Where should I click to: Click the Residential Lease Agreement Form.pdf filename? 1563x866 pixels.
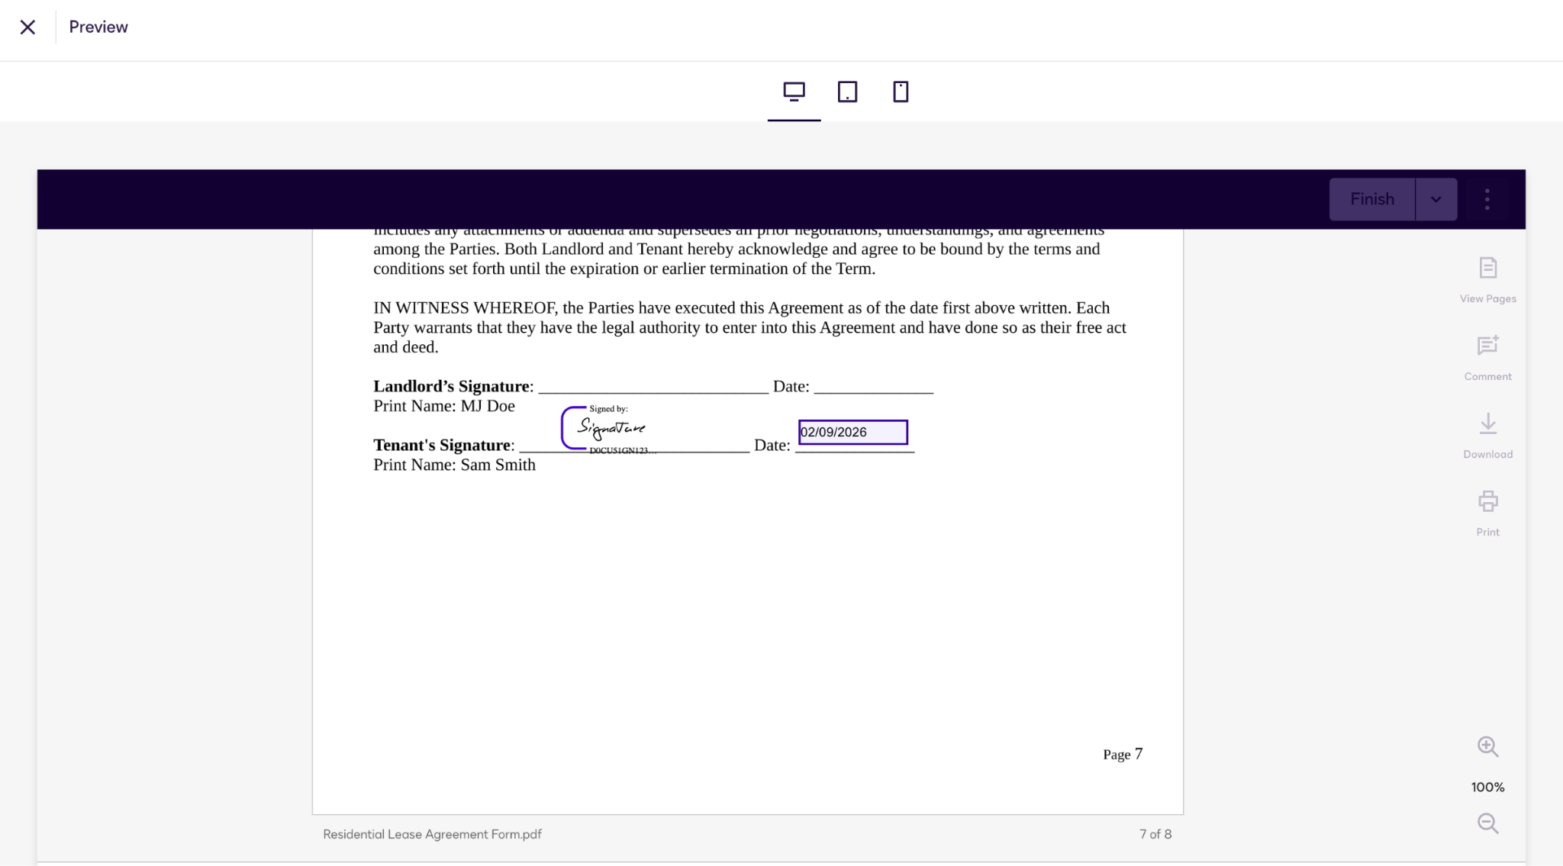pyautogui.click(x=432, y=834)
